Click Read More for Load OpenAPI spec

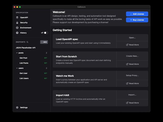click(x=132, y=45)
